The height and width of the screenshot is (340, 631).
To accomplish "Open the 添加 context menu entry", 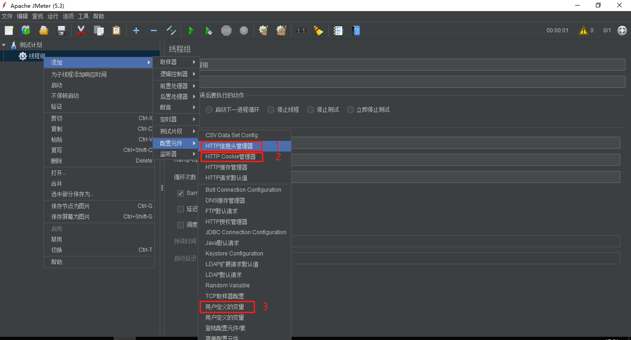I will (99, 62).
